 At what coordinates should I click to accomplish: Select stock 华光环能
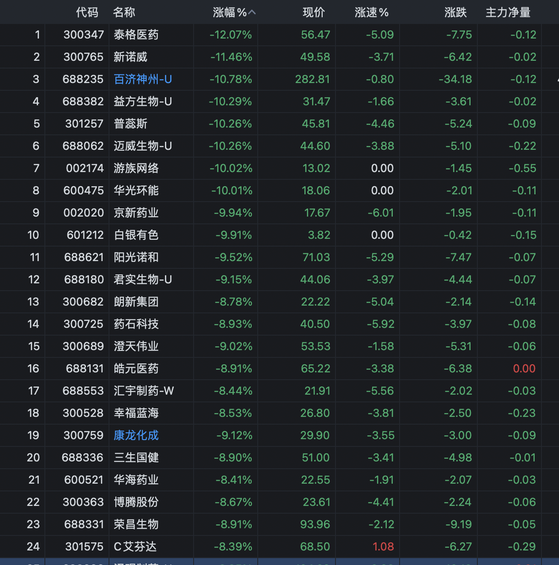click(136, 190)
